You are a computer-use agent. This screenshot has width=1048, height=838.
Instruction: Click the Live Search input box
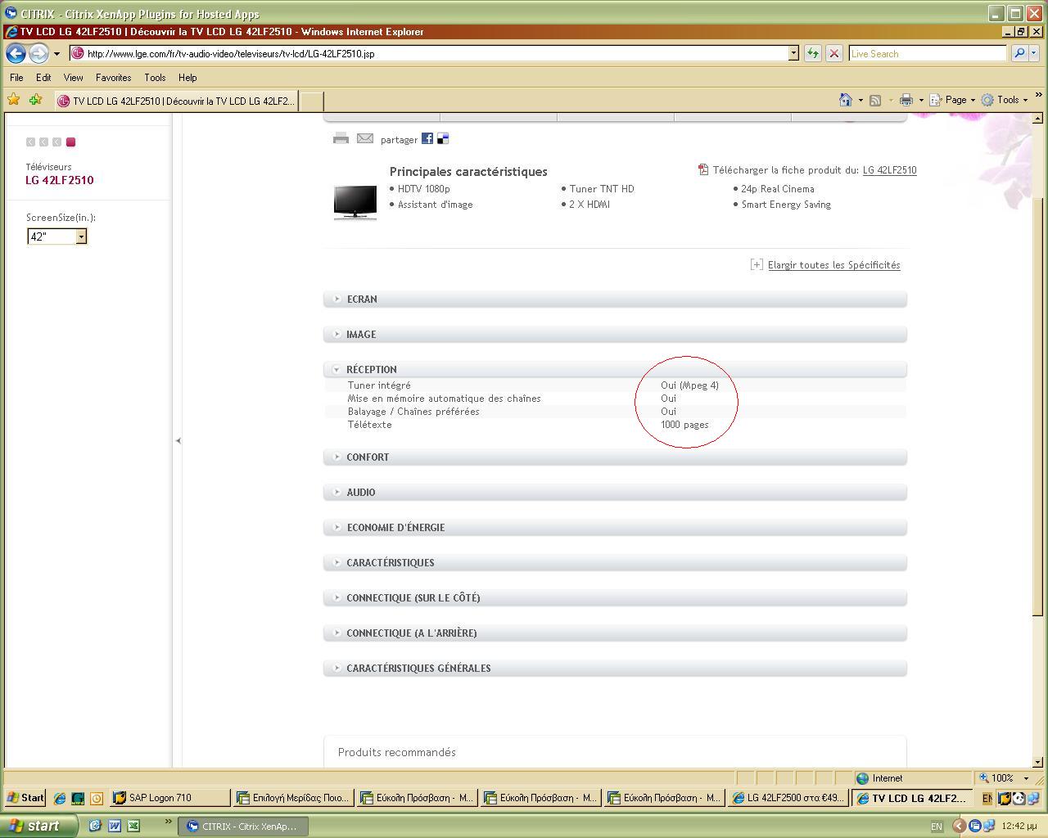927,53
